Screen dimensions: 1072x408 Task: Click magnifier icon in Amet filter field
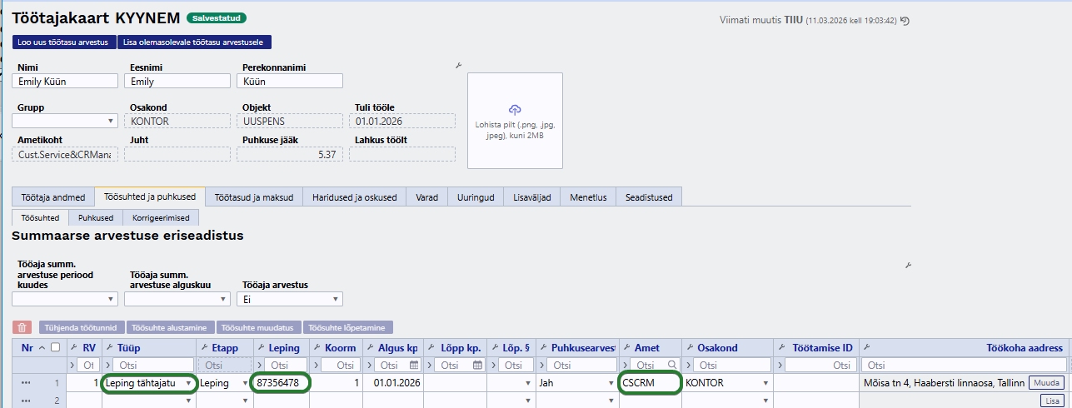(x=672, y=366)
